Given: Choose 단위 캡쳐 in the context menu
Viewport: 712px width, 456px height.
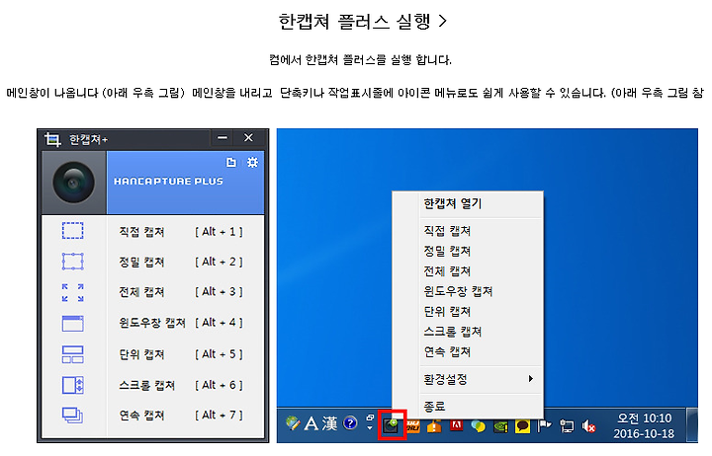Looking at the screenshot, I should (x=447, y=312).
